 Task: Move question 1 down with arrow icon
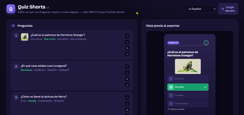[x=127, y=42]
